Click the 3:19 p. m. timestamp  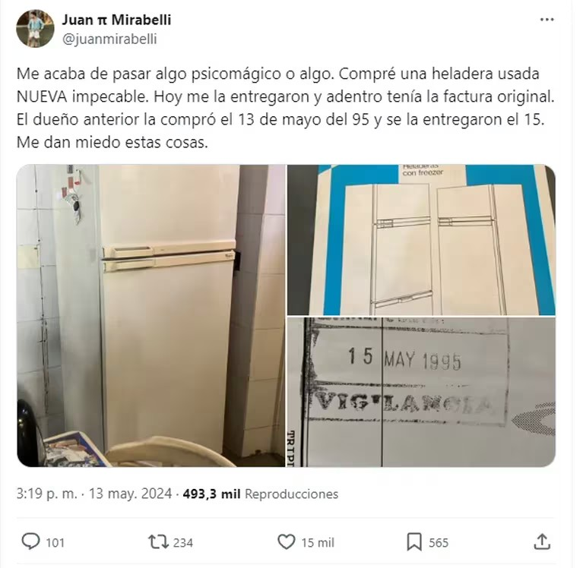click(47, 494)
